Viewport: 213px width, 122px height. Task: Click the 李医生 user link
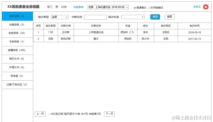(197, 7)
